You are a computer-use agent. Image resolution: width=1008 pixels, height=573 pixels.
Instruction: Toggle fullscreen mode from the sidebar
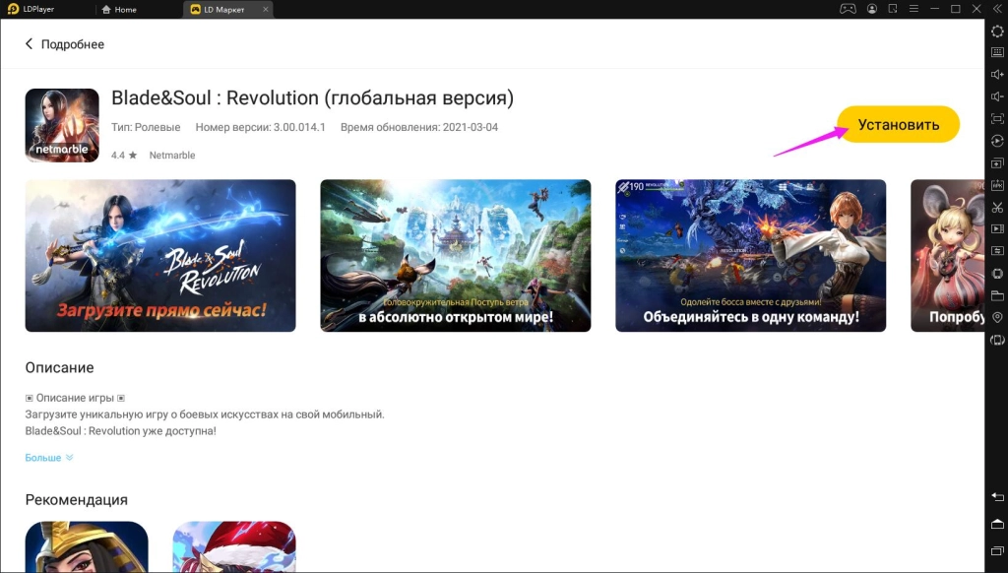click(997, 117)
